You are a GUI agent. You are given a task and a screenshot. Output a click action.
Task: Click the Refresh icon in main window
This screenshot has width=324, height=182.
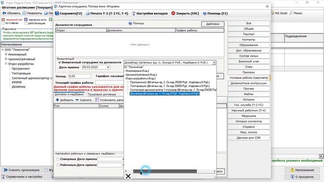click(x=4, y=13)
